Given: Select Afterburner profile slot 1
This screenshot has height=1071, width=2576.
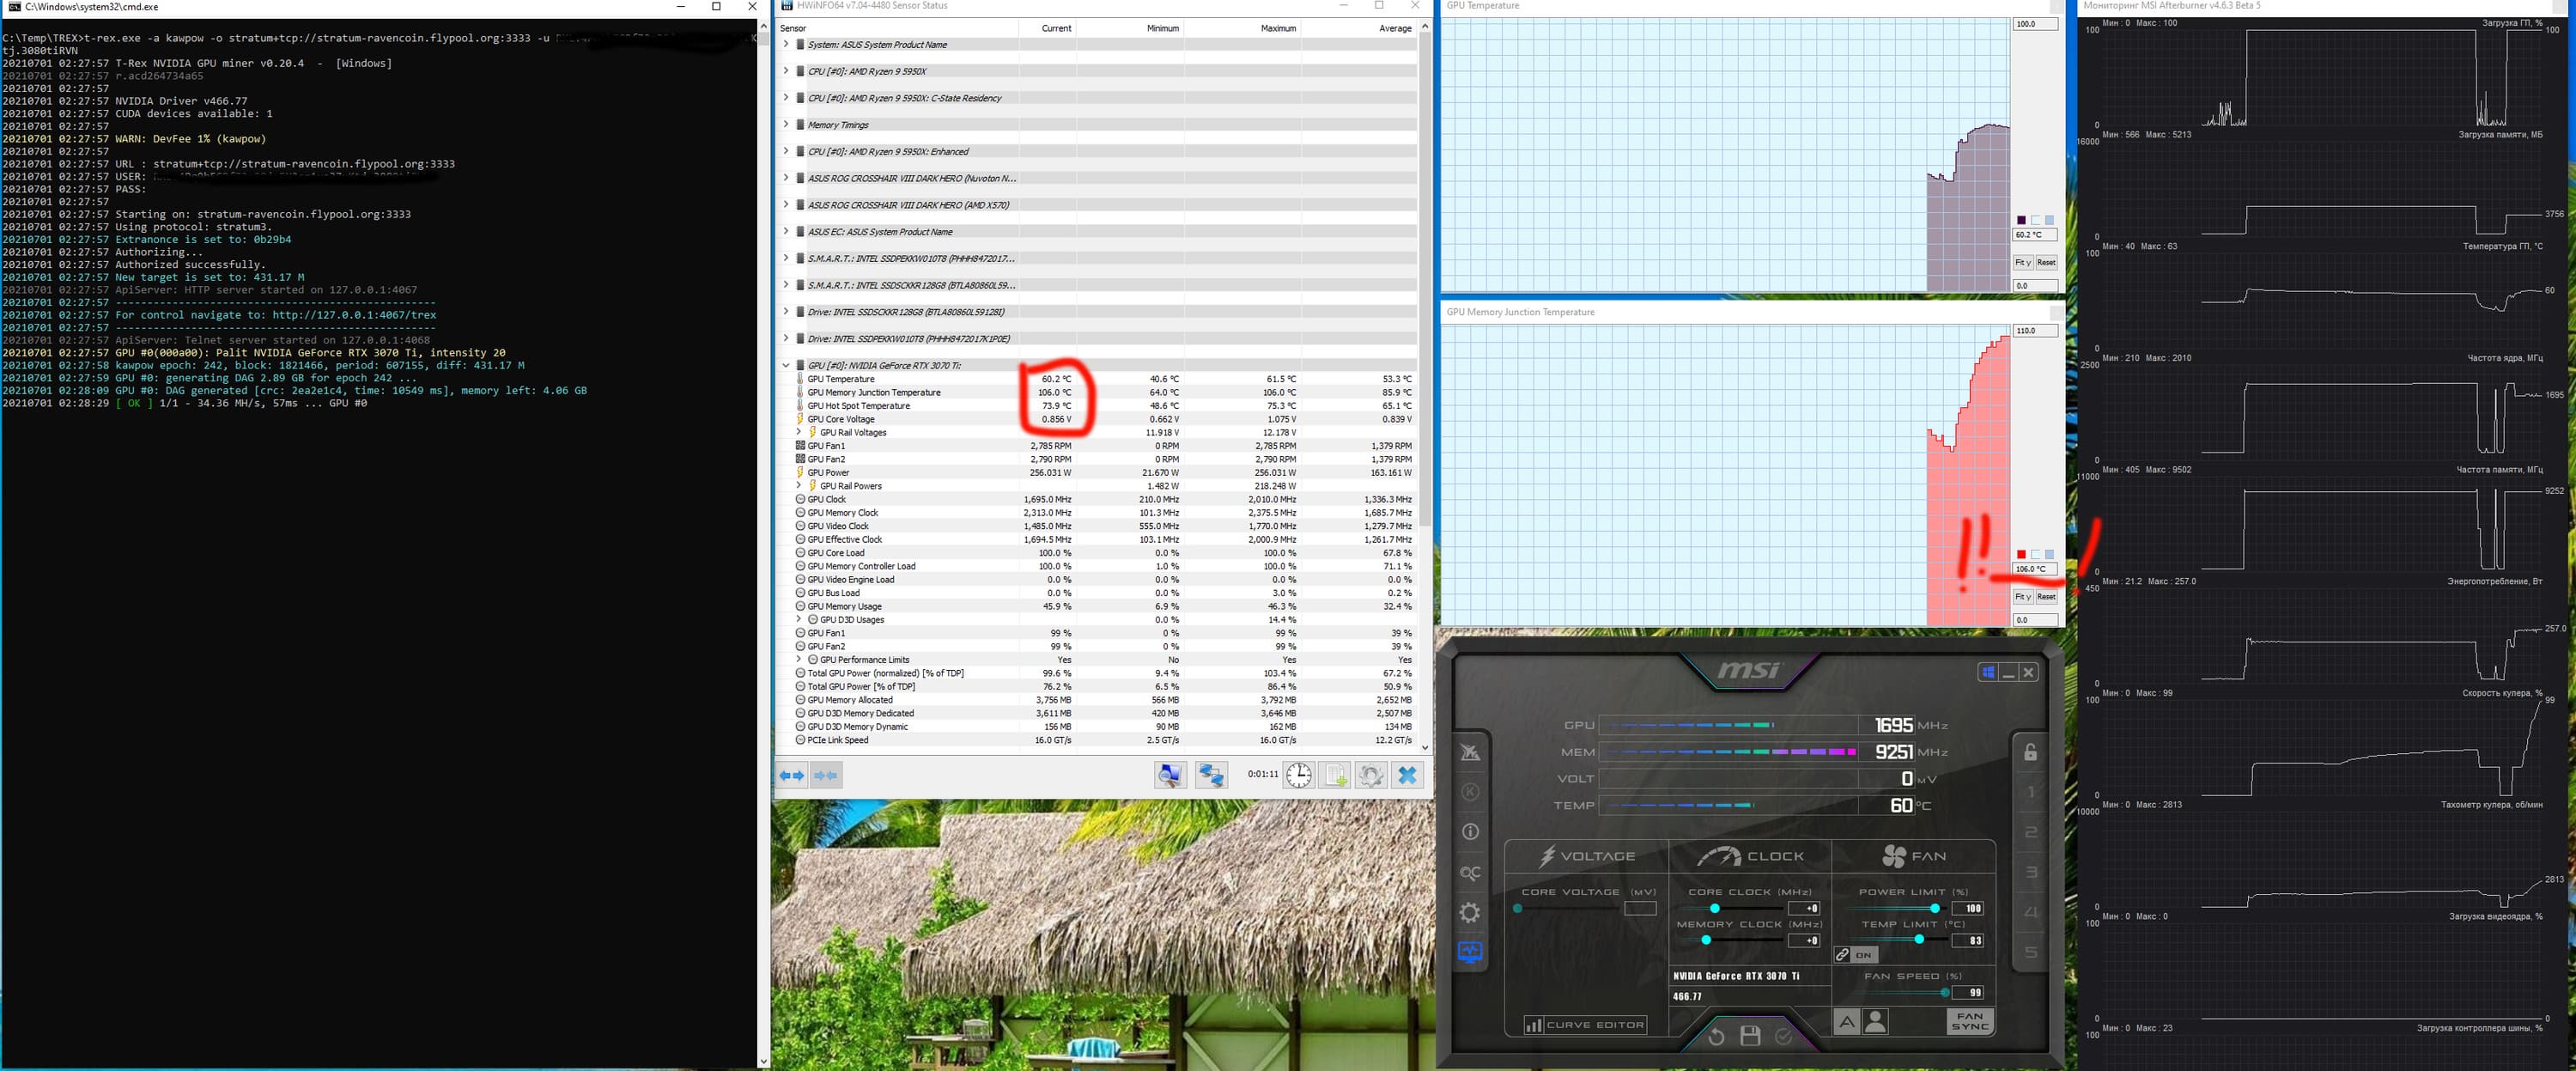Looking at the screenshot, I should (2030, 792).
